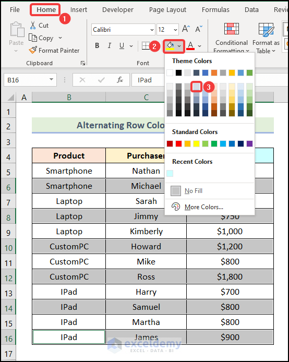Decrease font size with smaller A icon
This screenshot has width=289, height=362.
click(x=199, y=29)
